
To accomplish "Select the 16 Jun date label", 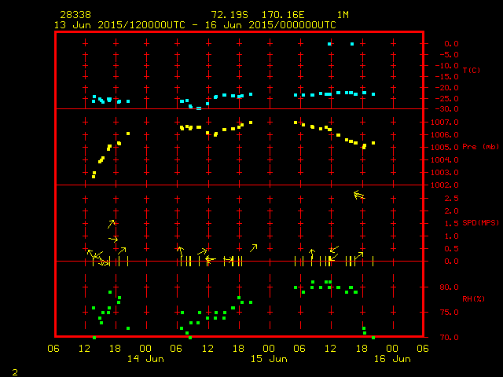I will [x=391, y=359].
